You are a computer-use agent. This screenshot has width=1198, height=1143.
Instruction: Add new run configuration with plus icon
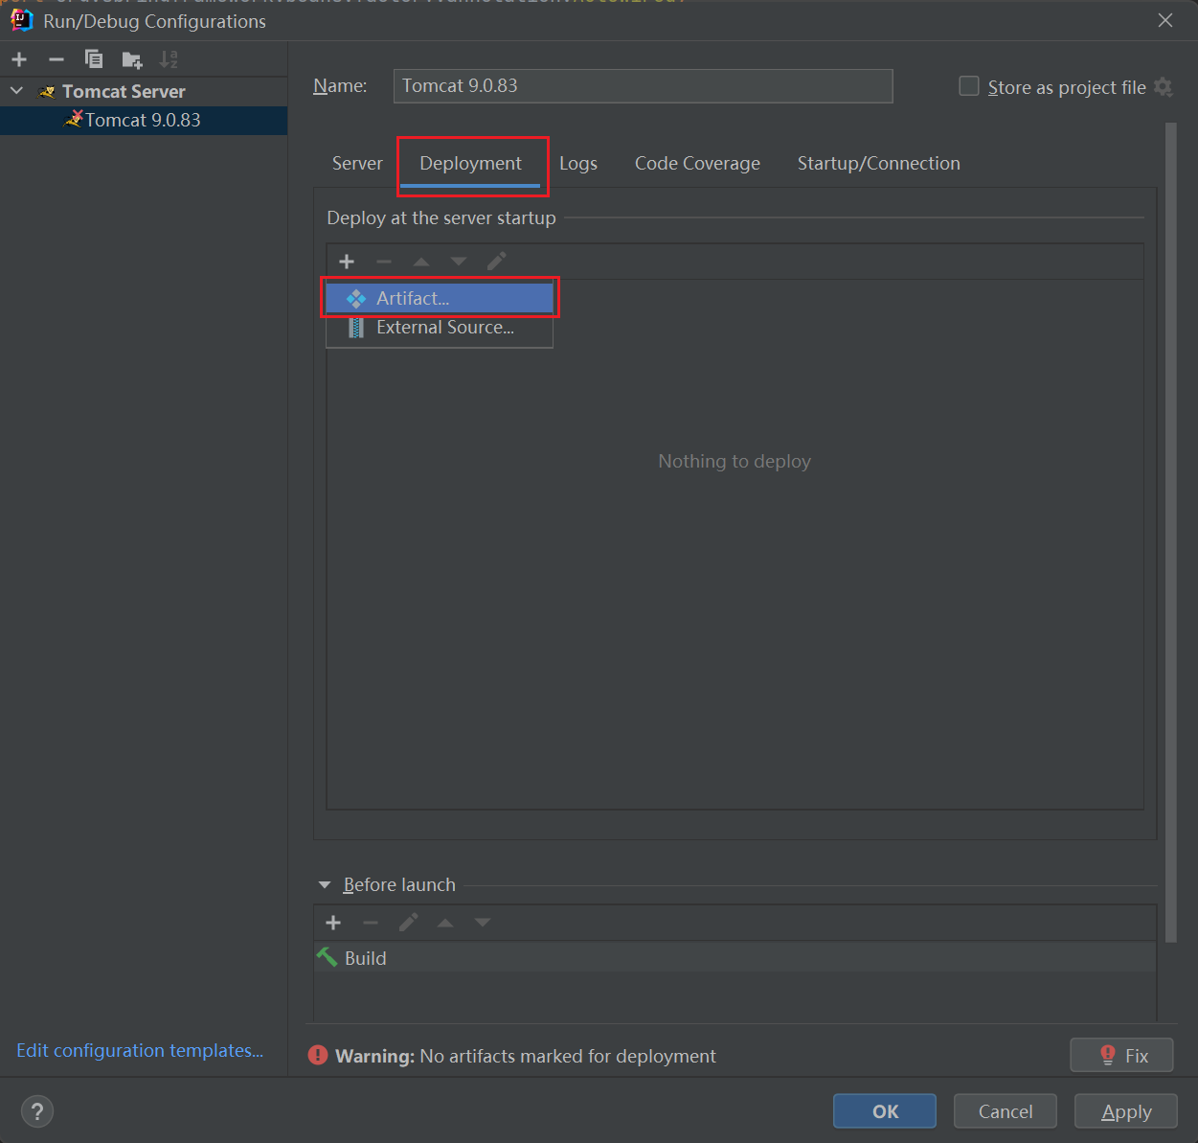coord(19,59)
